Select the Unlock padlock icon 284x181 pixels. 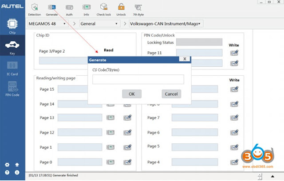click(x=121, y=10)
